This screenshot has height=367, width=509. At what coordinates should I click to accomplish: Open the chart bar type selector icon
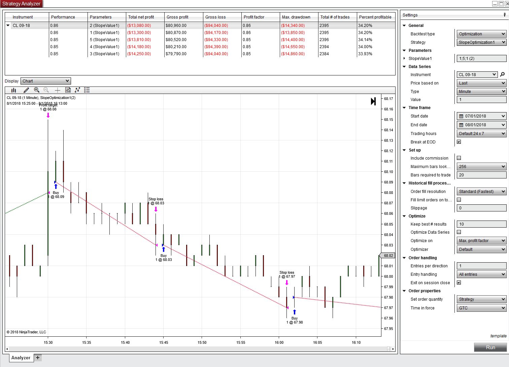pos(14,90)
